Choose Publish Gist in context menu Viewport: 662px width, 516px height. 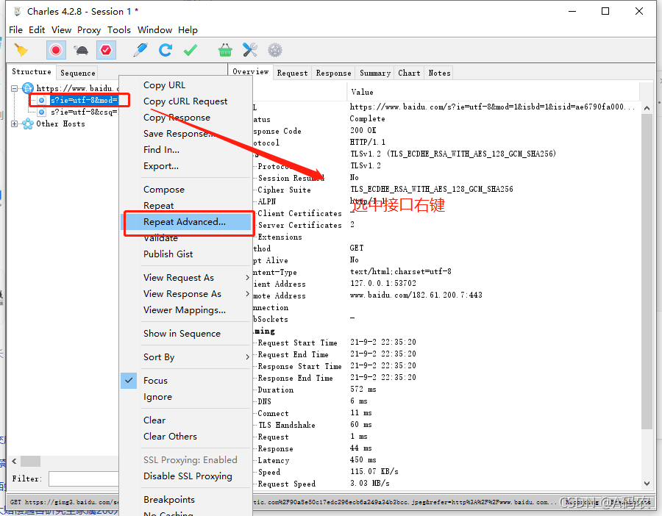coord(187,254)
